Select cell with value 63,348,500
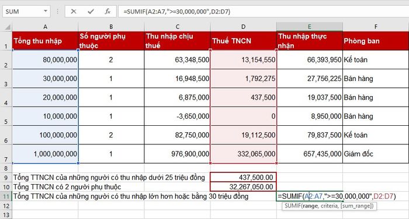409x219 pixels. (x=177, y=59)
